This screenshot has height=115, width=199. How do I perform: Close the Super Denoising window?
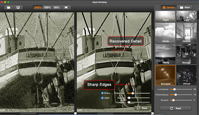(2, 2)
